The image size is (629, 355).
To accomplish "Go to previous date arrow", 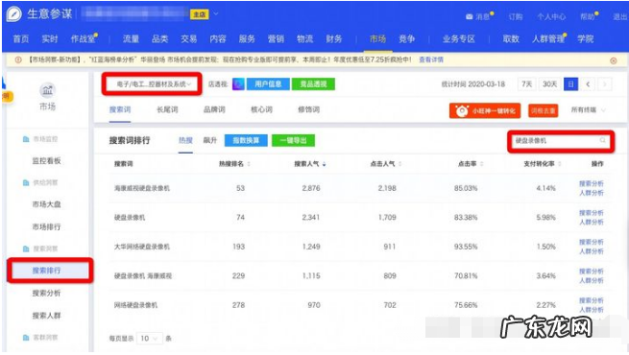I will click(x=588, y=84).
